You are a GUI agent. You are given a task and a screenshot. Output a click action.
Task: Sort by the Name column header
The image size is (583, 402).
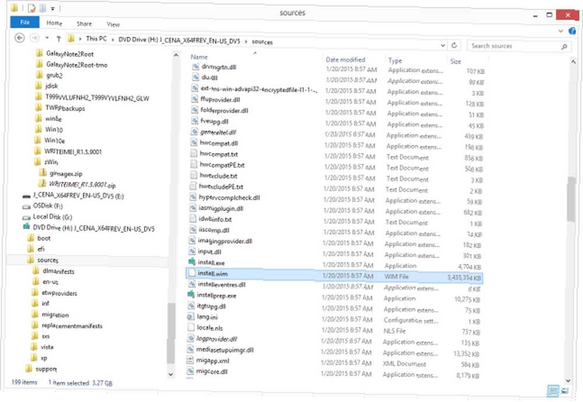click(199, 57)
